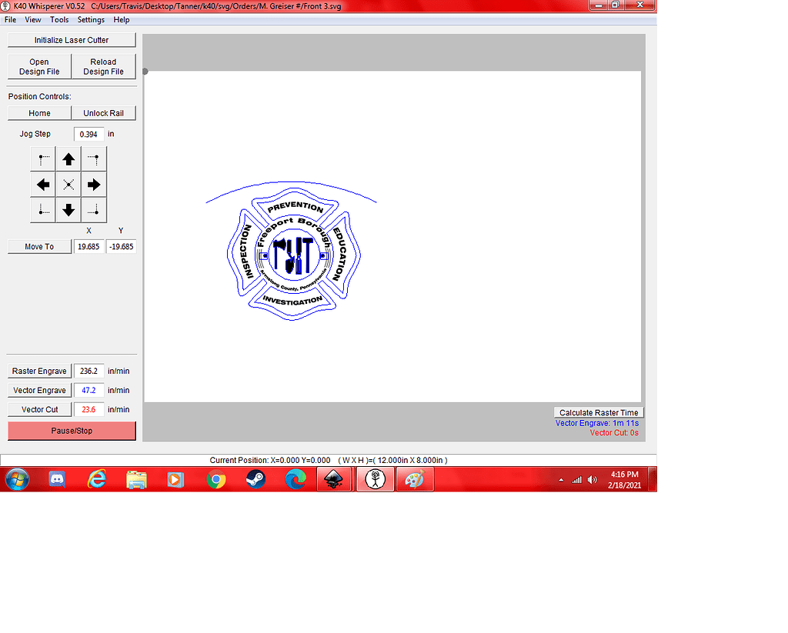Click Move To button
The width and height of the screenshot is (788, 633).
pyautogui.click(x=39, y=247)
